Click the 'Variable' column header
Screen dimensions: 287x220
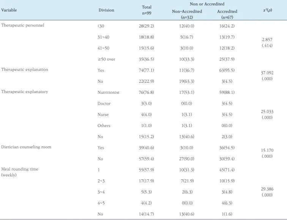(x=9, y=10)
